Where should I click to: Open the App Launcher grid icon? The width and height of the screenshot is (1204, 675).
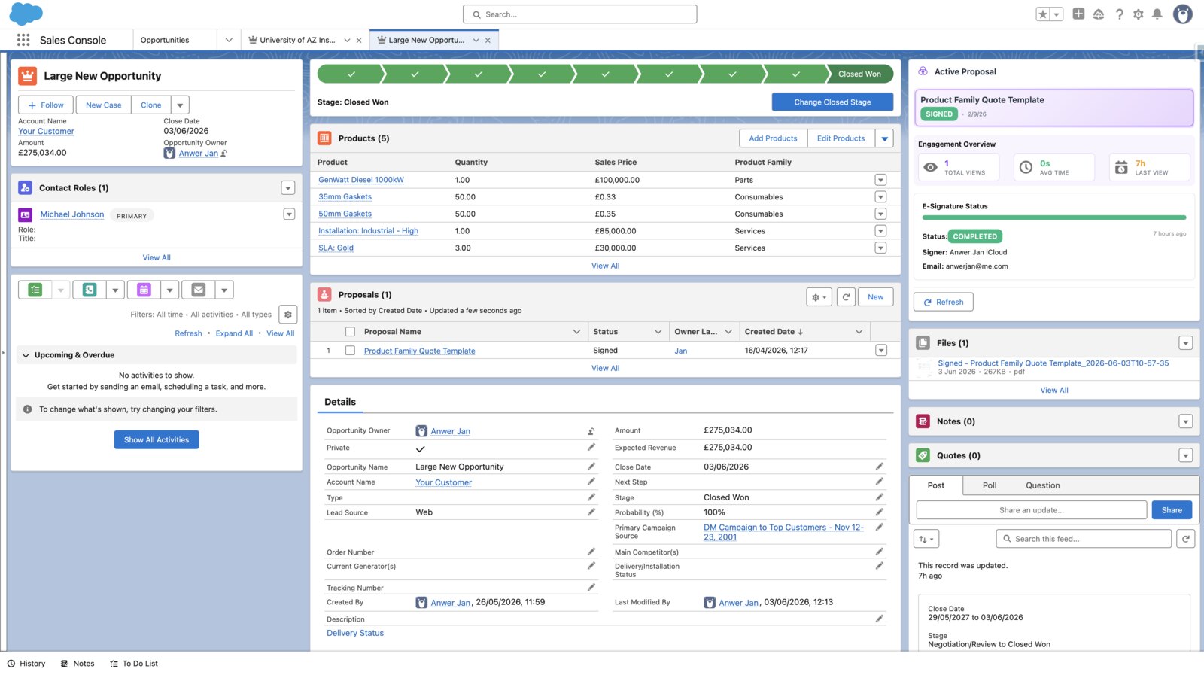pos(23,40)
